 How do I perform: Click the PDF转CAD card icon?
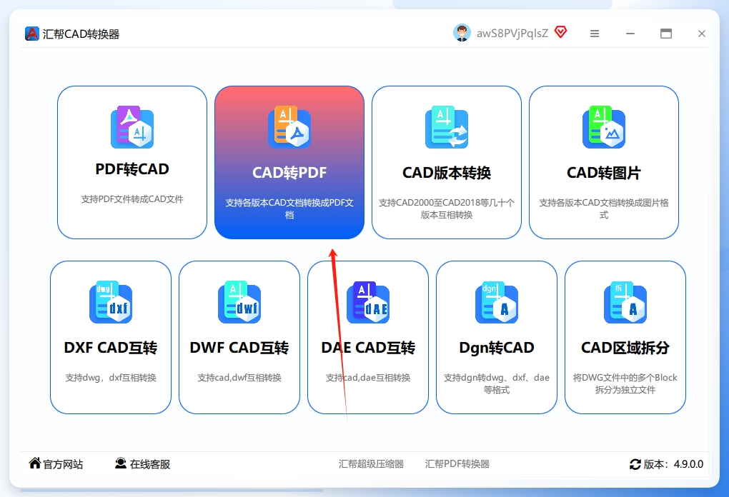tap(132, 127)
